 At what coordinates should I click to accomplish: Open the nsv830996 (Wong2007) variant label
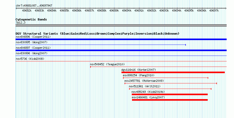(32, 53)
